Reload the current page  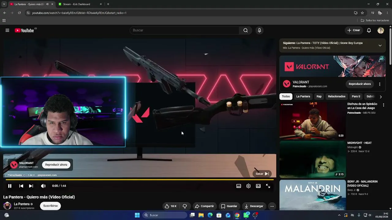click(19, 13)
